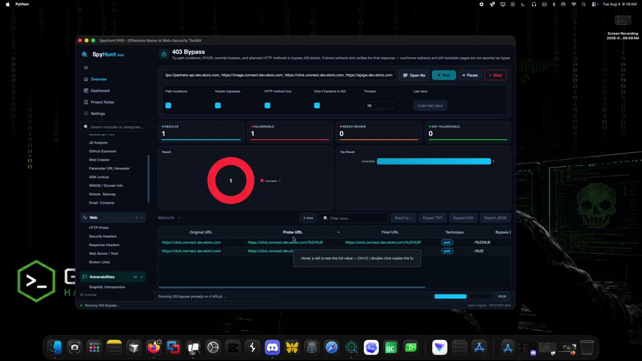Click Export JSON
Image resolution: width=642 pixels, height=361 pixels.
(495, 218)
